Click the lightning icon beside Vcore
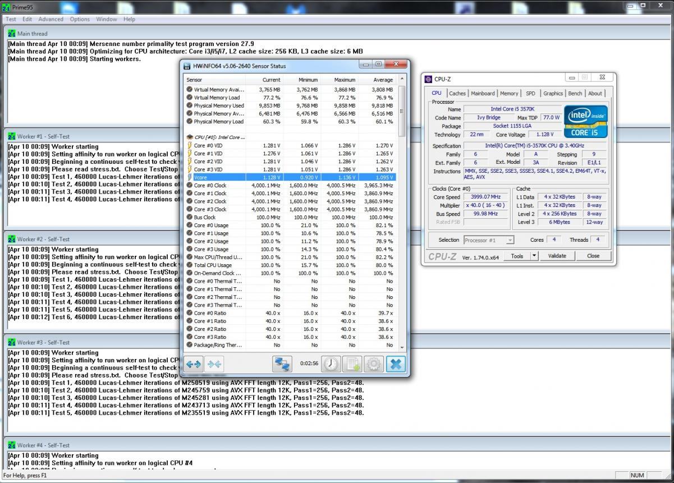The height and width of the screenshot is (483, 674). pyautogui.click(x=190, y=177)
